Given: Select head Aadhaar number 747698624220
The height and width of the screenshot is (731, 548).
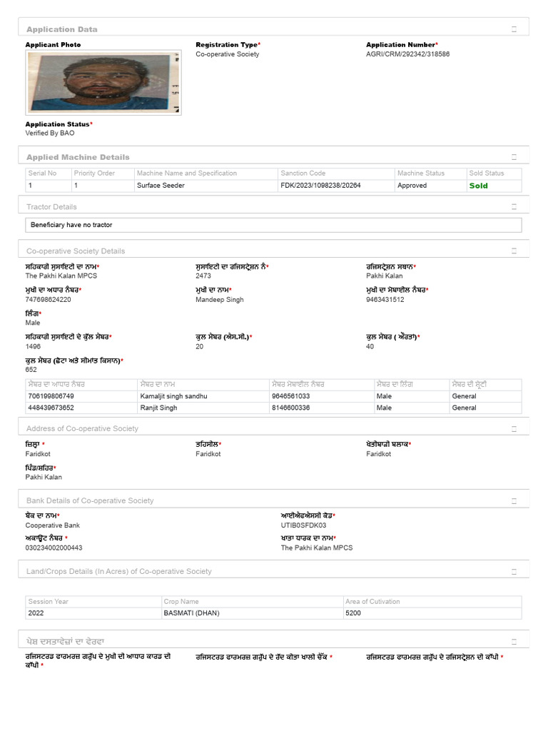Looking at the screenshot, I should click(x=48, y=300).
